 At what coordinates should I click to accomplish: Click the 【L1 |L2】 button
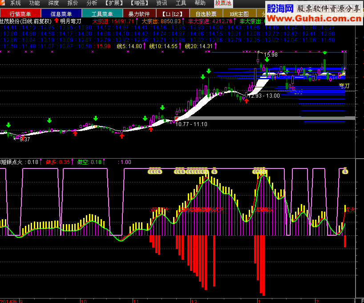click(x=173, y=14)
